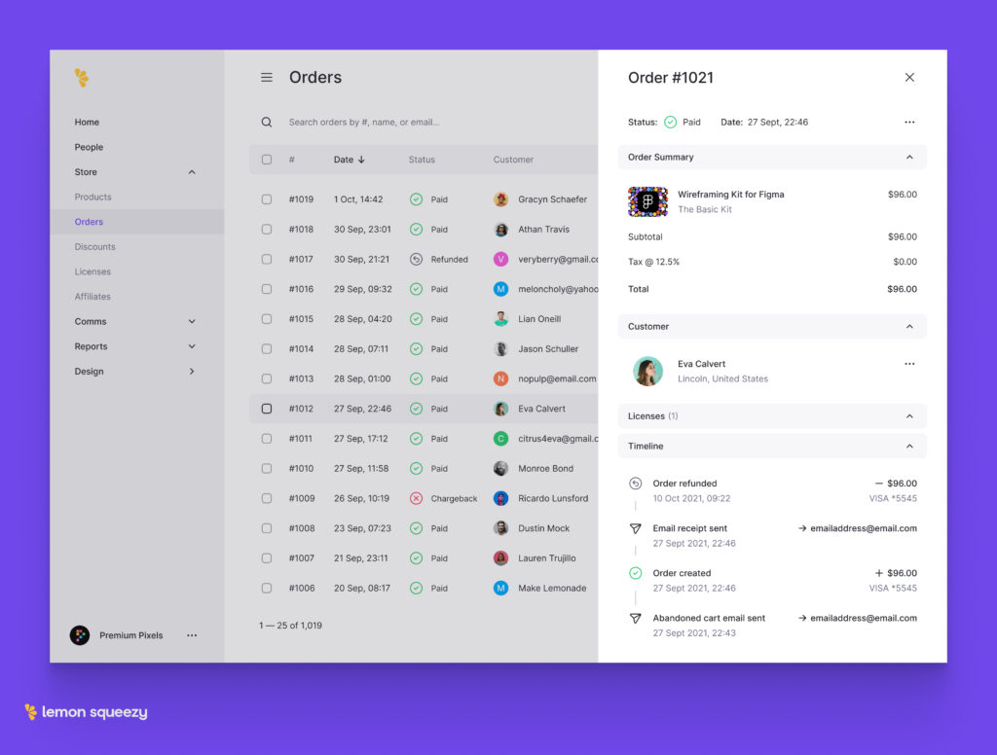Click Lauren Trujillo's avatar

coord(501,558)
